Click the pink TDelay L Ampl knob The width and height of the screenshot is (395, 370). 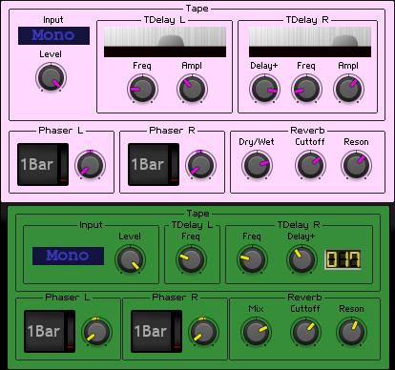192,89
